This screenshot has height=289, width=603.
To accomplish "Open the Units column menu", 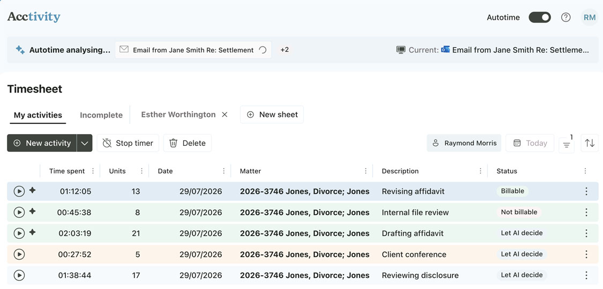I will [x=142, y=171].
